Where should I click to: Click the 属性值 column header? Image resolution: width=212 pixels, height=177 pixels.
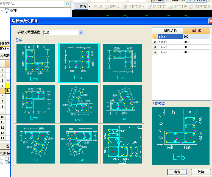coord(197,31)
